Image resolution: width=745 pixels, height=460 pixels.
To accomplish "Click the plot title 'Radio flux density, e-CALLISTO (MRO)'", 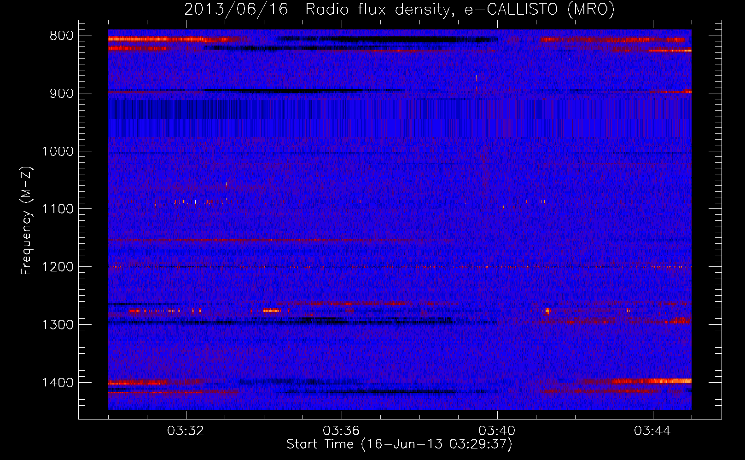I will (x=460, y=9).
